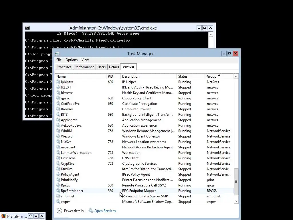Sort services by the Name column
Screen dimensions: 293x220
pyautogui.click(x=80, y=76)
